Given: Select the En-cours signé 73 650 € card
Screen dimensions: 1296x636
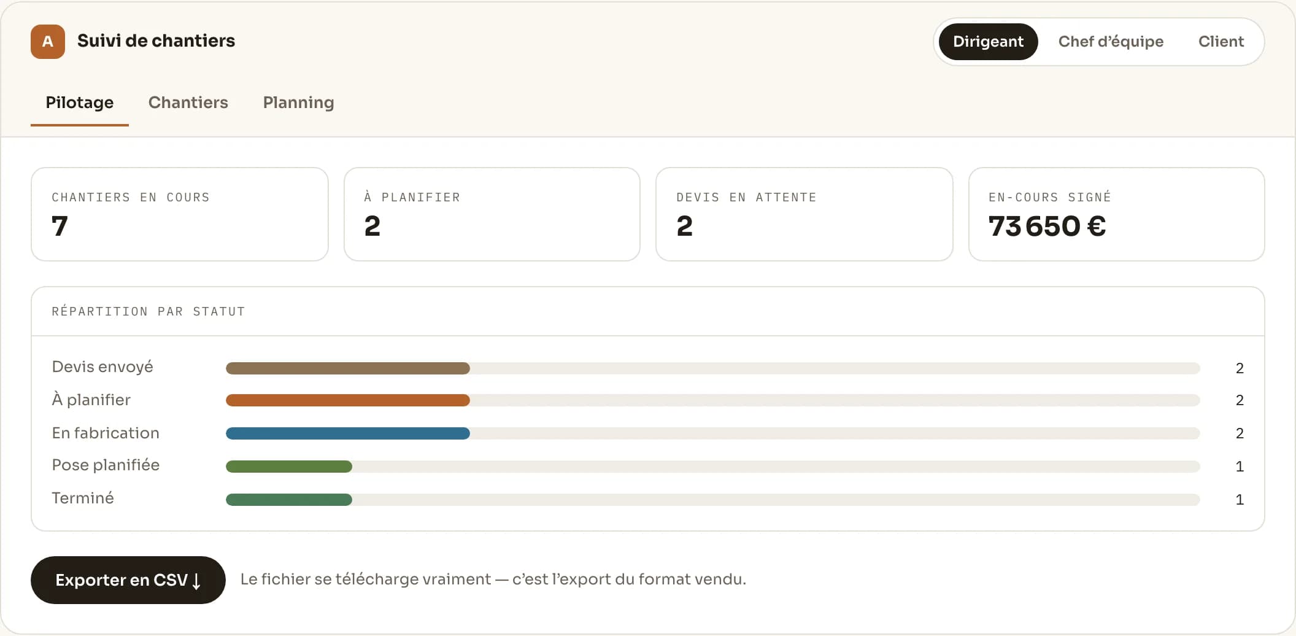Looking at the screenshot, I should point(1117,214).
